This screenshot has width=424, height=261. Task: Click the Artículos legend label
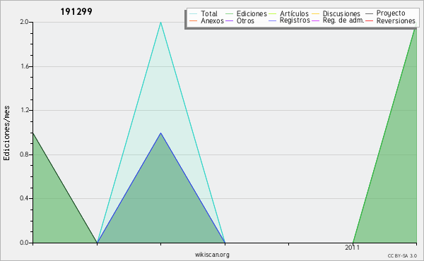coord(294,13)
